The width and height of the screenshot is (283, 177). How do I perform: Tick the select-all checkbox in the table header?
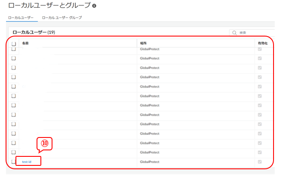14,43
